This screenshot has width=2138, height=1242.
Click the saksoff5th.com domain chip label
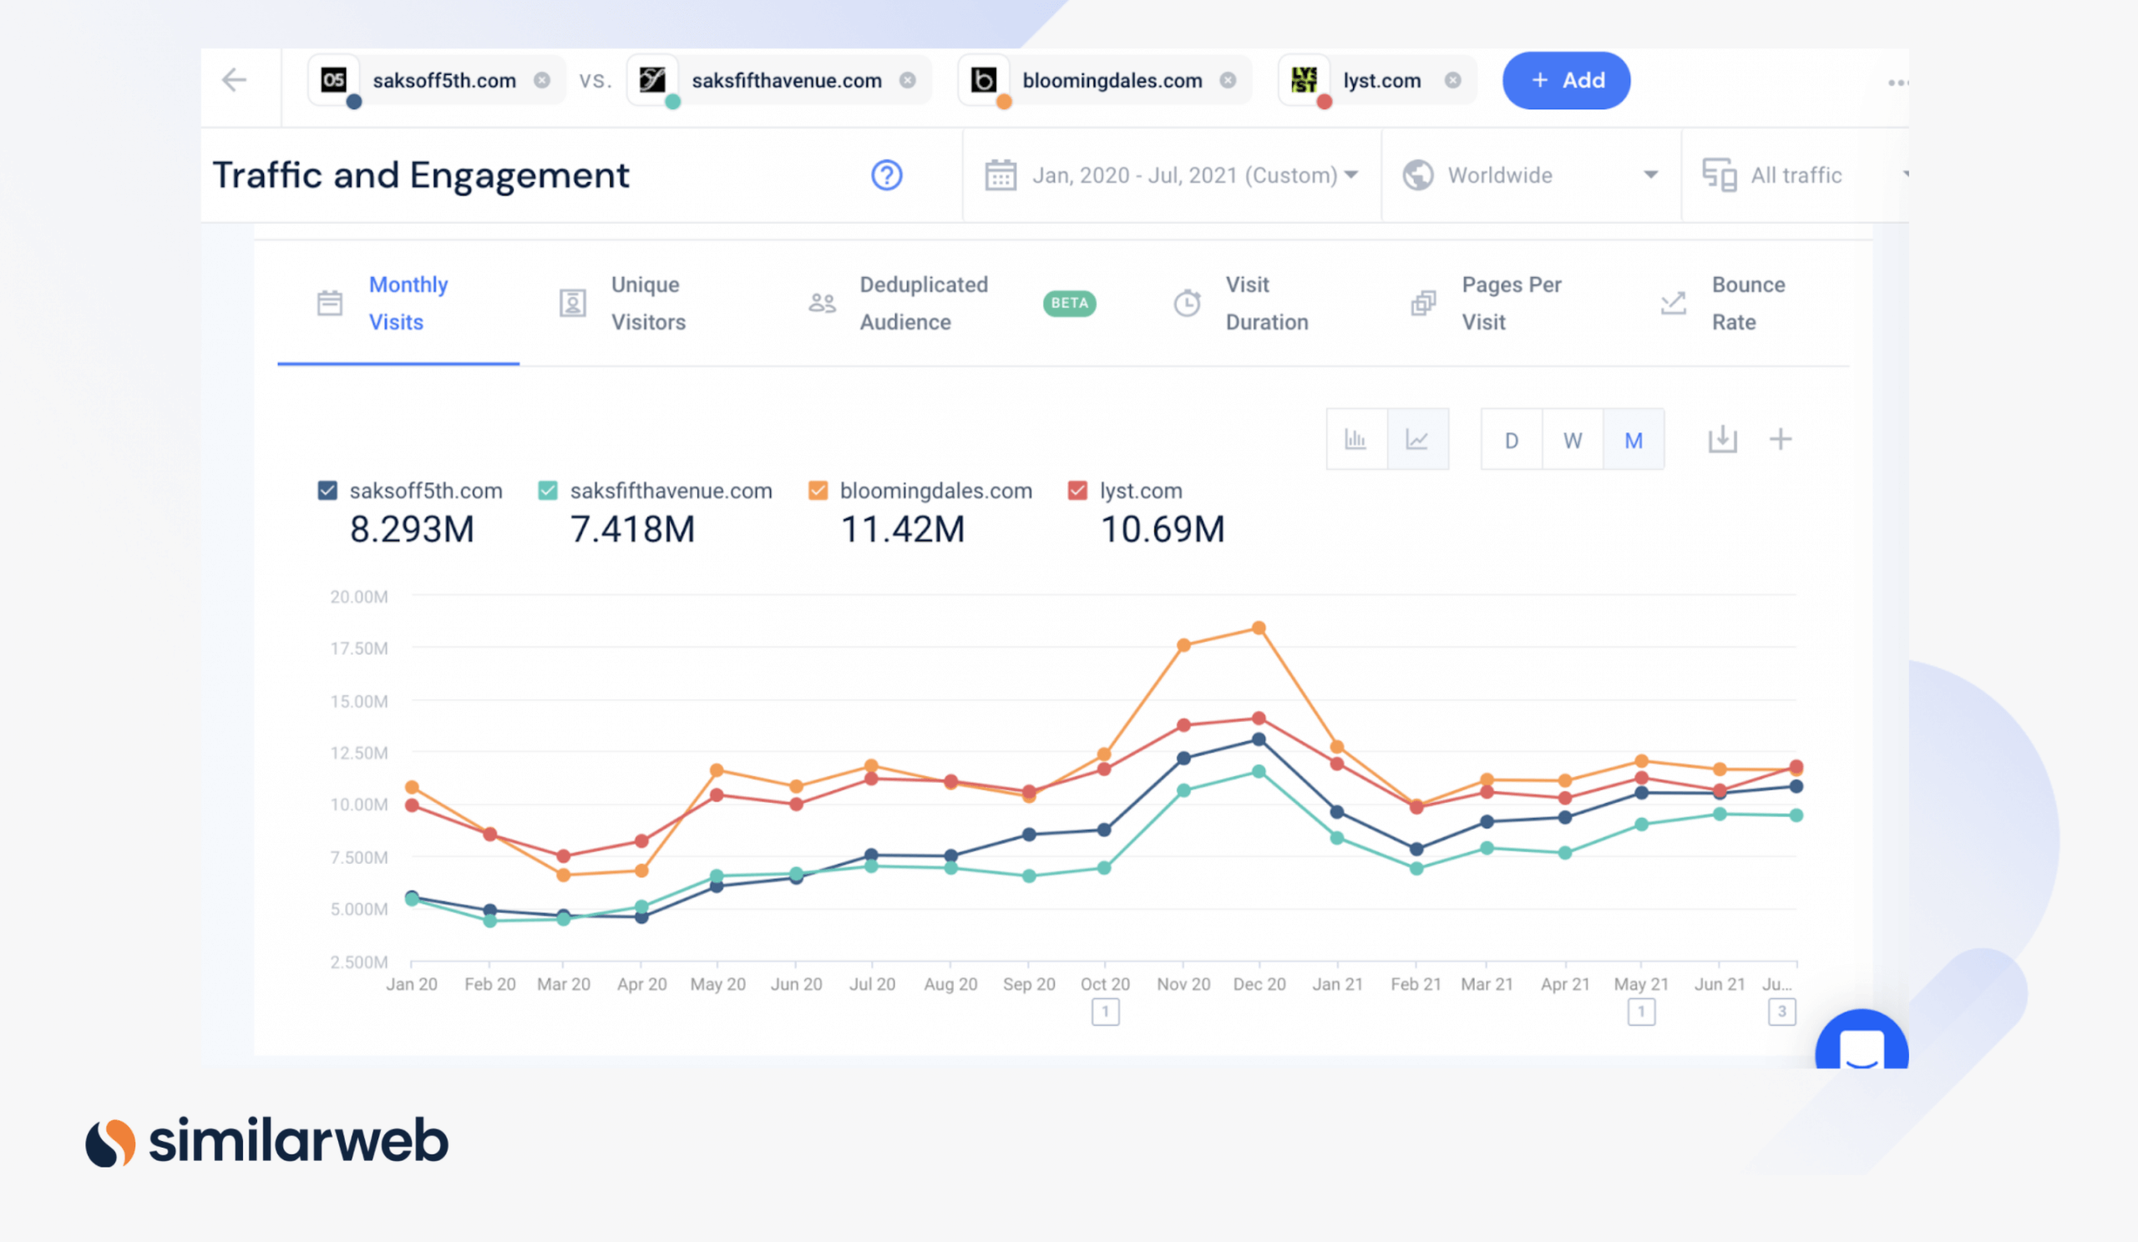[x=444, y=80]
